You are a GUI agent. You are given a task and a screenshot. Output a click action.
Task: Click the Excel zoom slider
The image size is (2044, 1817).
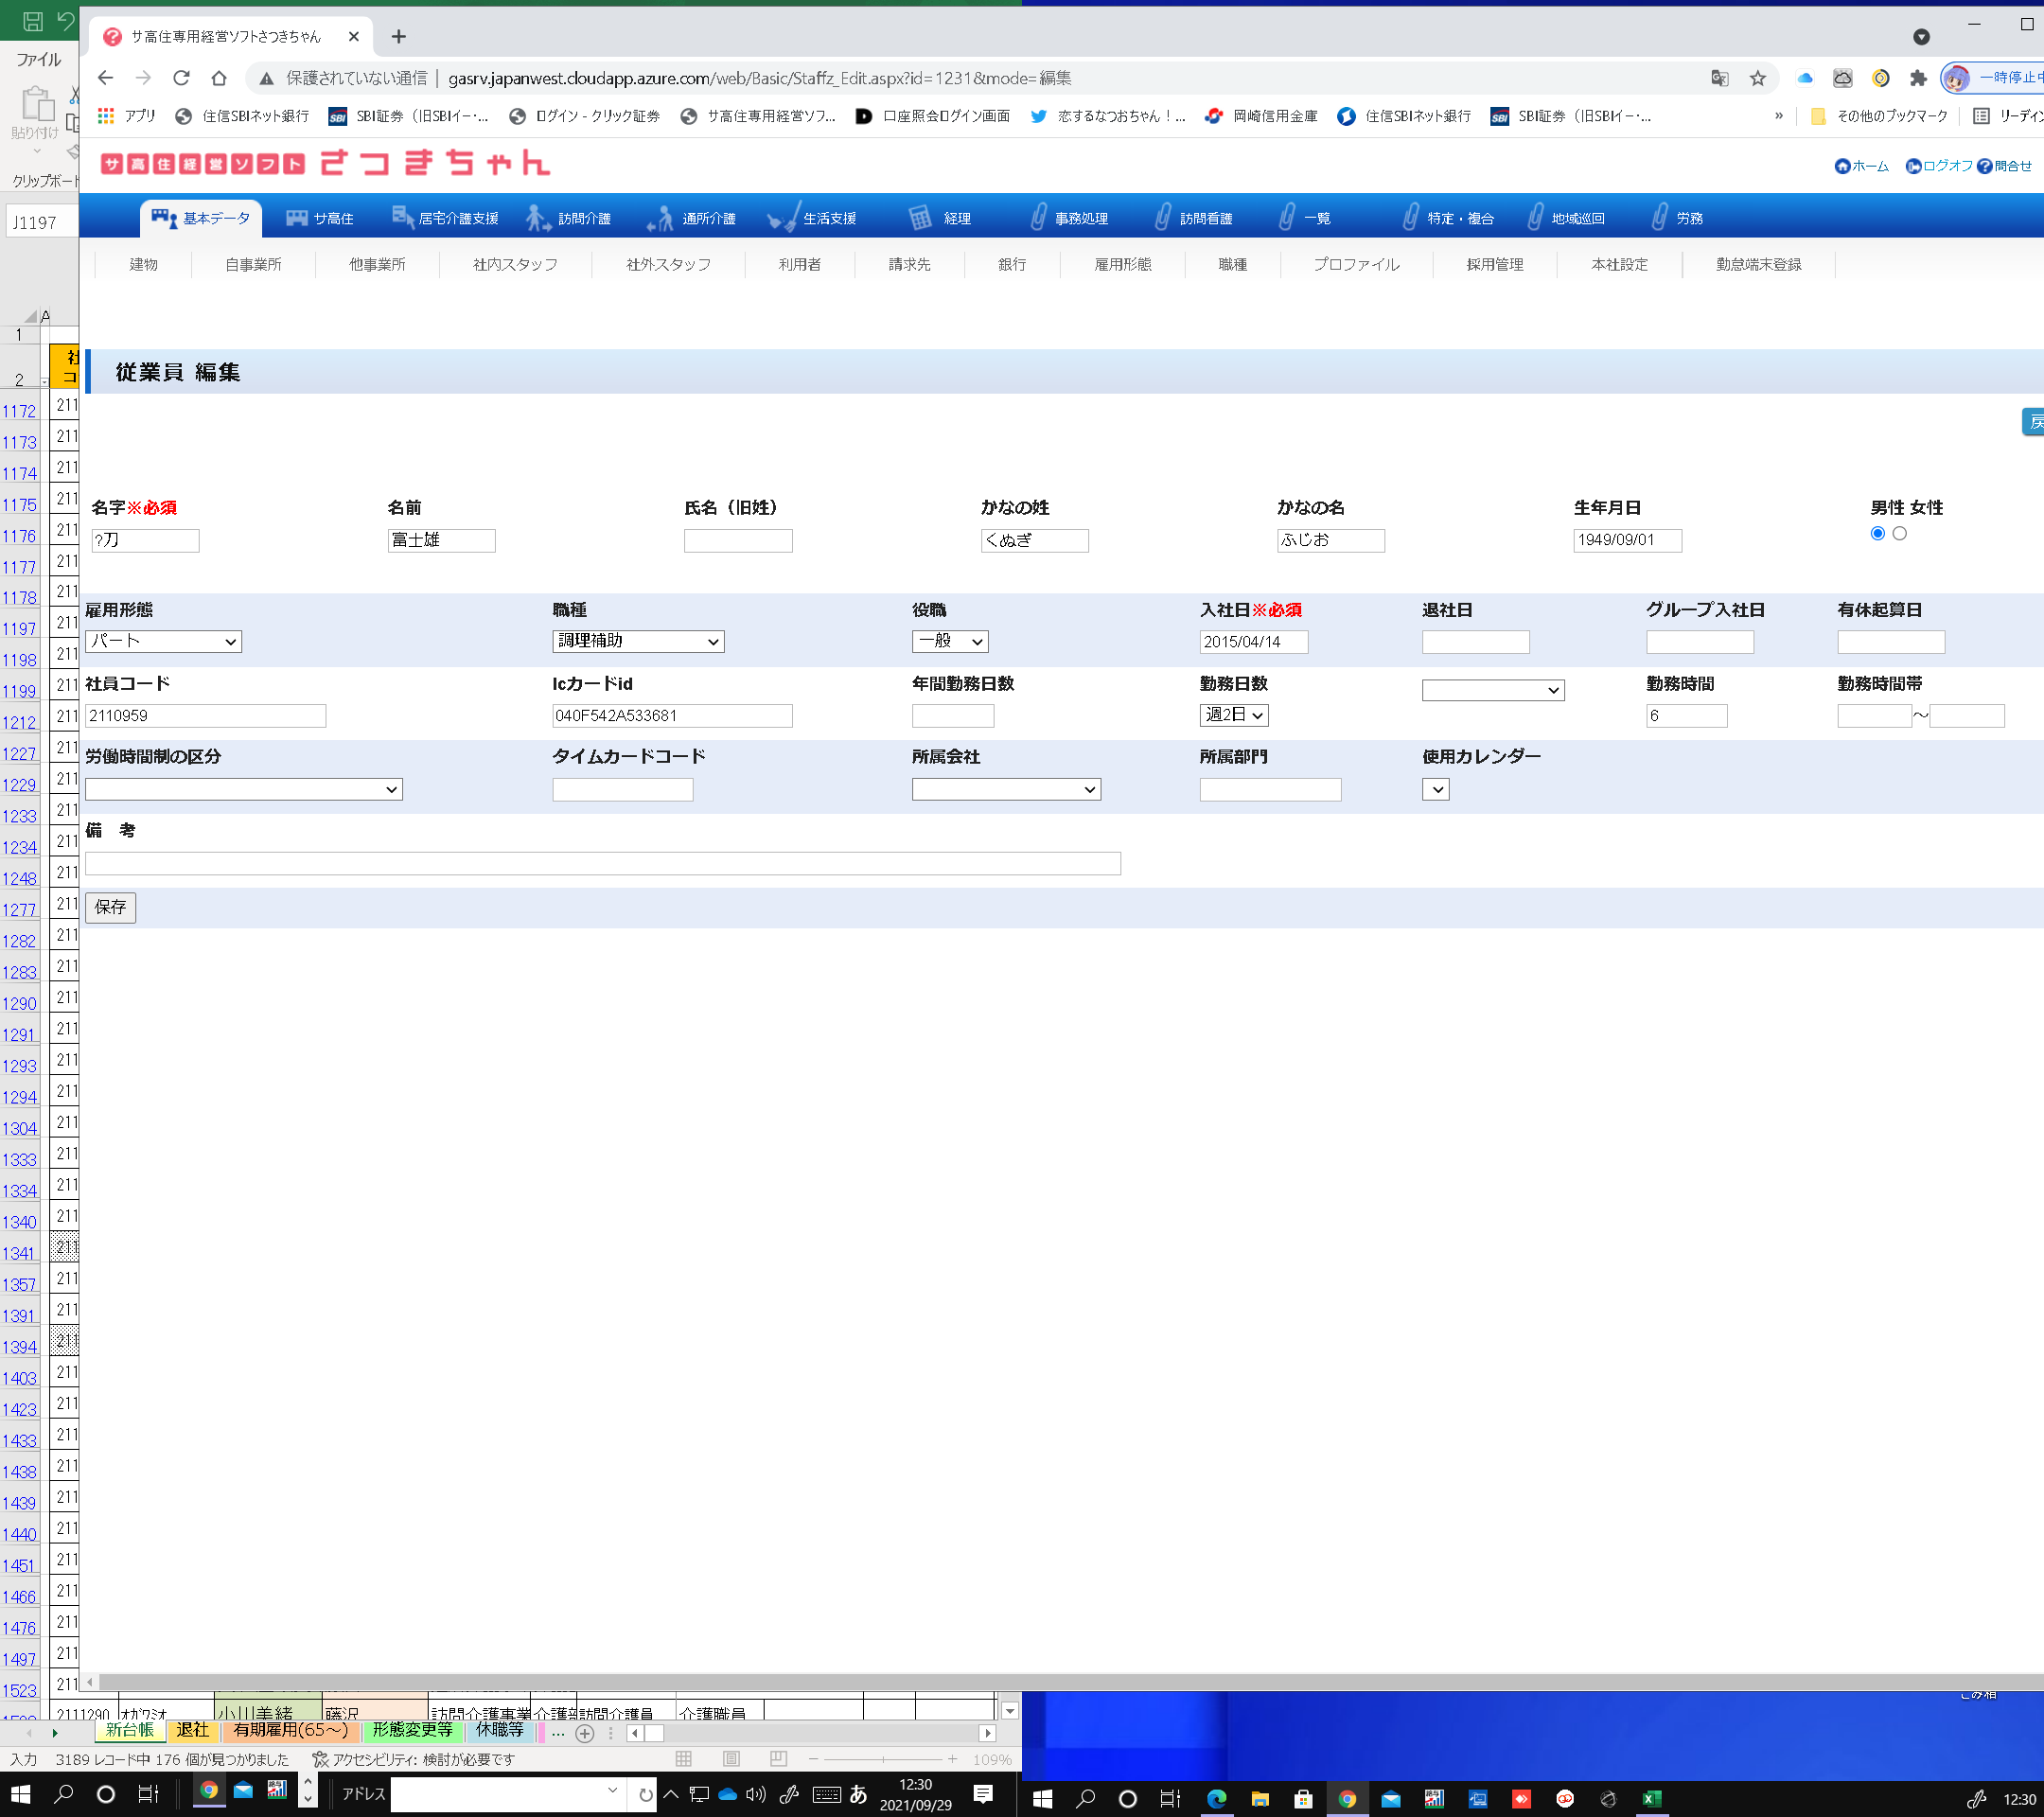883,1759
